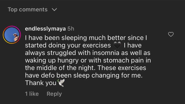Open the Top comments sort menu
This screenshot has height=104, width=185.
click(x=28, y=10)
